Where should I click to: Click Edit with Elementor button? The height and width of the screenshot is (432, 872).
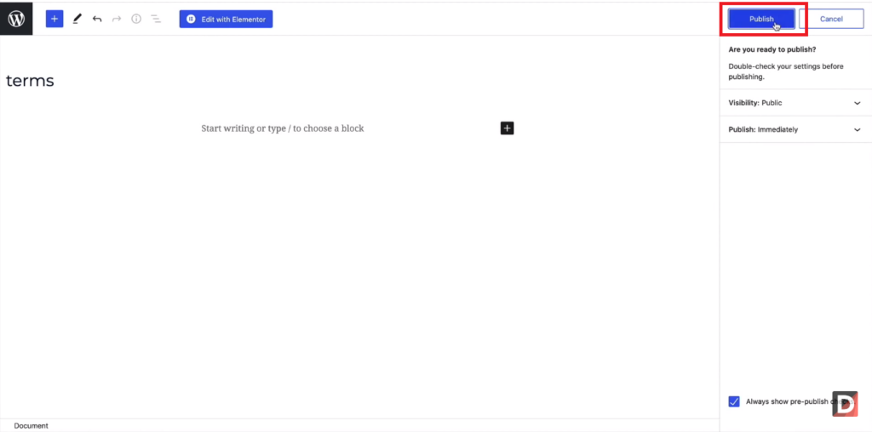pos(226,19)
